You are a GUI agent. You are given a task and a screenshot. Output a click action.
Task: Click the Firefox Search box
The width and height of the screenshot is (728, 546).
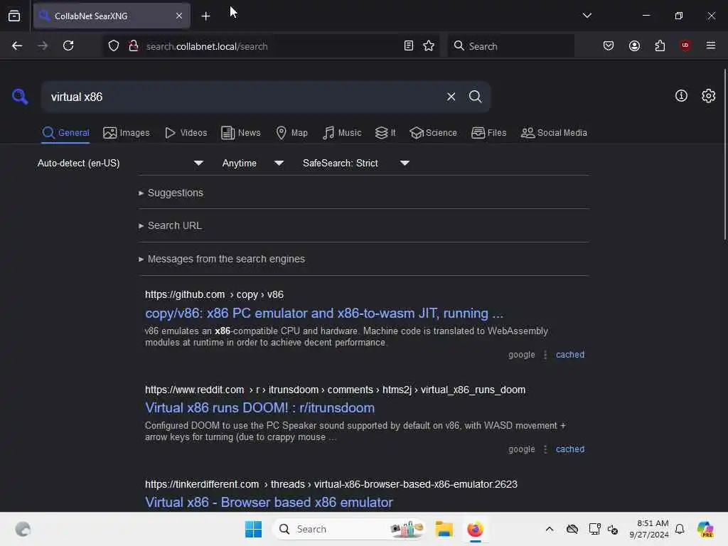(x=510, y=45)
